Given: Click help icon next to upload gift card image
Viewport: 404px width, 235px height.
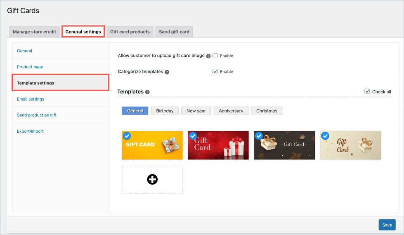Looking at the screenshot, I should pyautogui.click(x=208, y=56).
